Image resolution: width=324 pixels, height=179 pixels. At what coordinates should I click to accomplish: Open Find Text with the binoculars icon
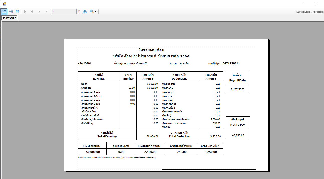[x=85, y=11]
